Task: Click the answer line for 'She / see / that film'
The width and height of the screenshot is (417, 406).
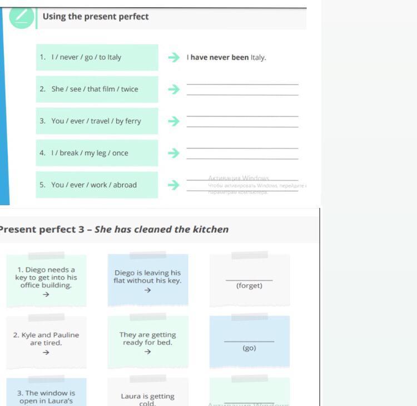Action: tap(242, 90)
